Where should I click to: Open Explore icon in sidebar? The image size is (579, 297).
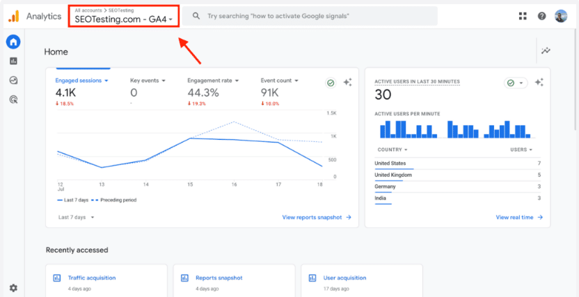click(14, 80)
